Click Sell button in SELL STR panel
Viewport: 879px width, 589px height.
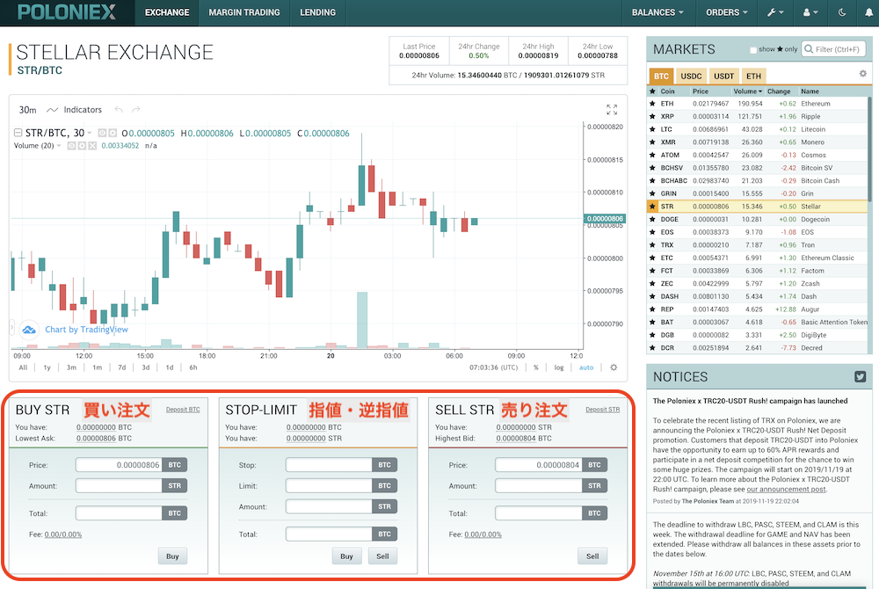tap(592, 556)
